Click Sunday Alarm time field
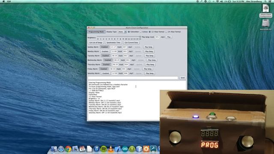 tap(113, 47)
